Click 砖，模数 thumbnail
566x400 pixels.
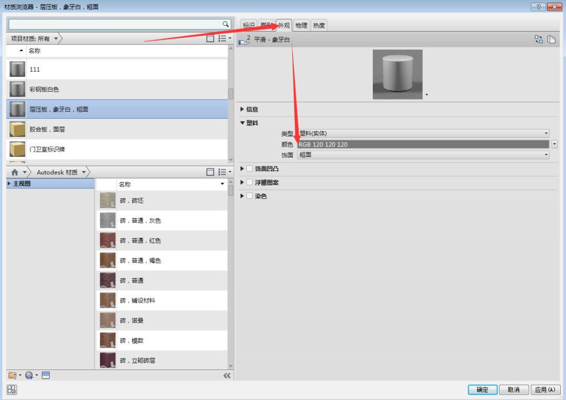107,341
